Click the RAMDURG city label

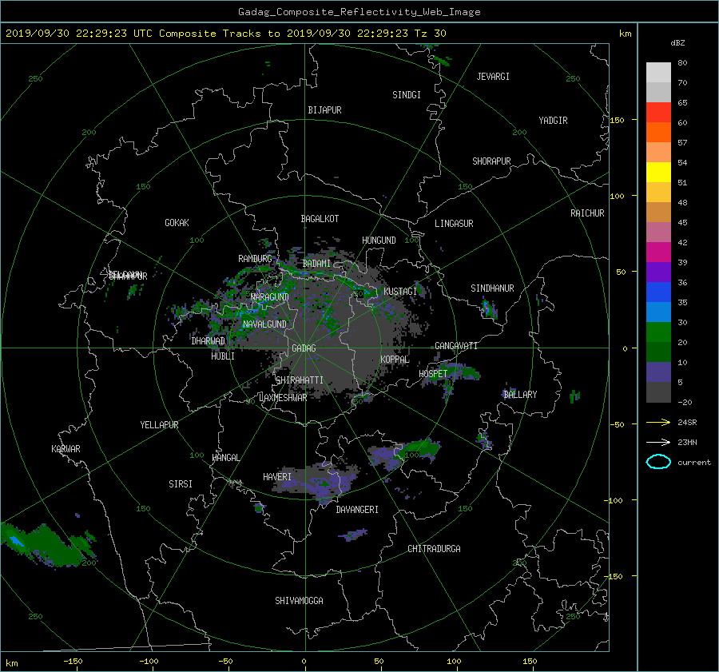pyautogui.click(x=255, y=259)
